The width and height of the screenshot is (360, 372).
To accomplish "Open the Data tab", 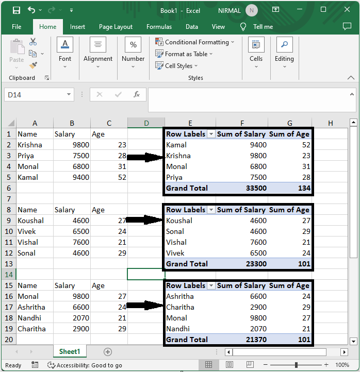I will [192, 27].
